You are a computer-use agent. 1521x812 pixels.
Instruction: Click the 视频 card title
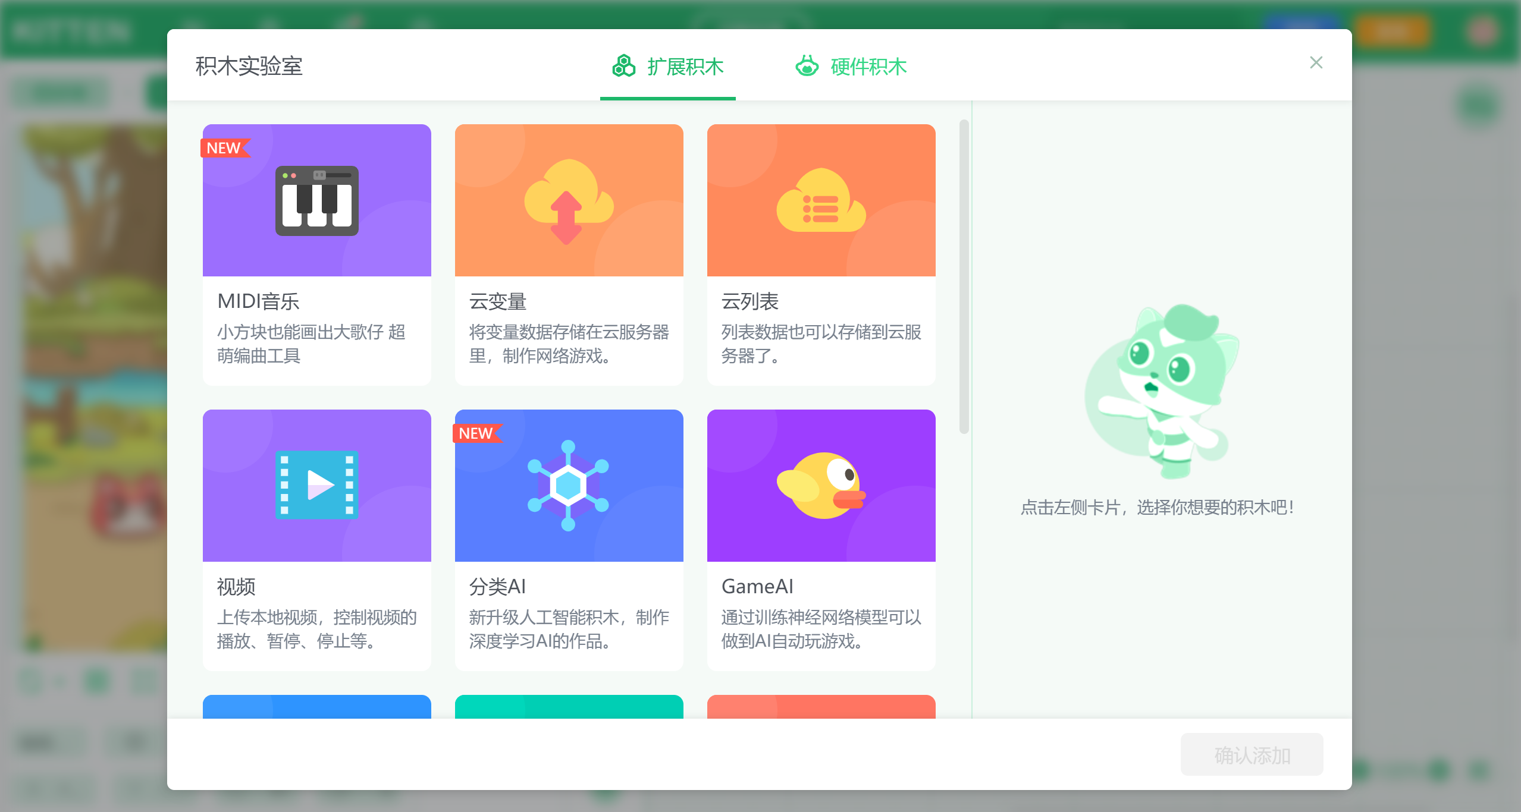(236, 587)
